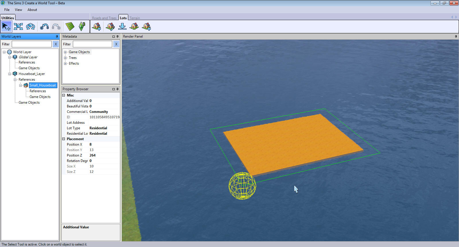Image resolution: width=459 pixels, height=247 pixels.
Task: Pin the World Layers panel
Action: pyautogui.click(x=57, y=36)
